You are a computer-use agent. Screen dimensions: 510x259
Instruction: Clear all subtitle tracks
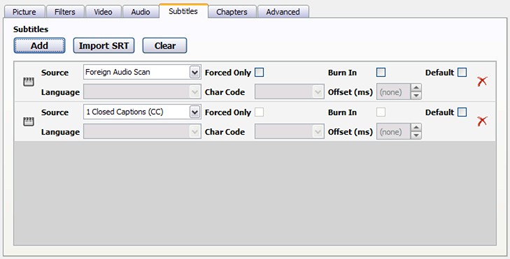[x=165, y=45]
